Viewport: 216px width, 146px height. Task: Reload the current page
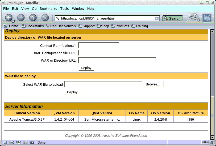click(x=33, y=18)
